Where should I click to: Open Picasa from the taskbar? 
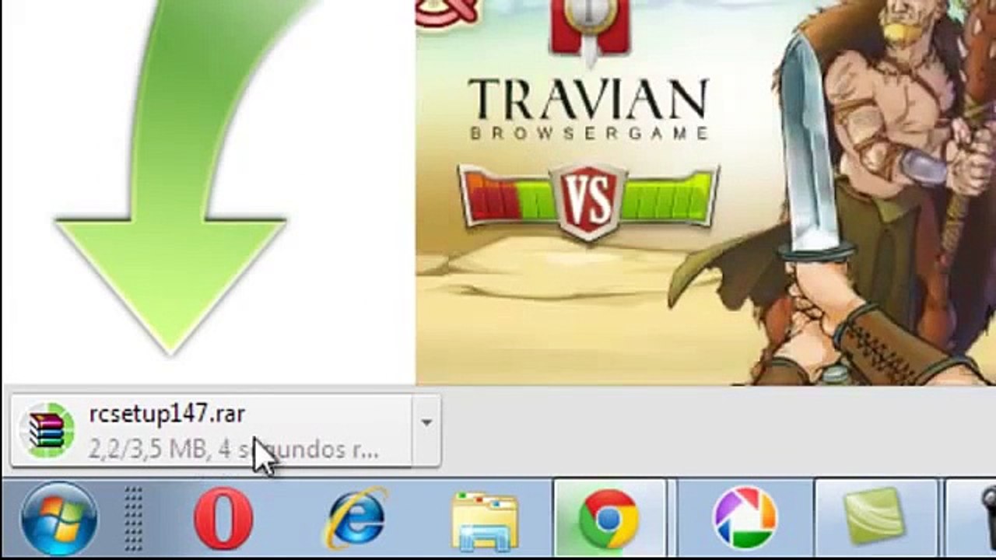745,518
